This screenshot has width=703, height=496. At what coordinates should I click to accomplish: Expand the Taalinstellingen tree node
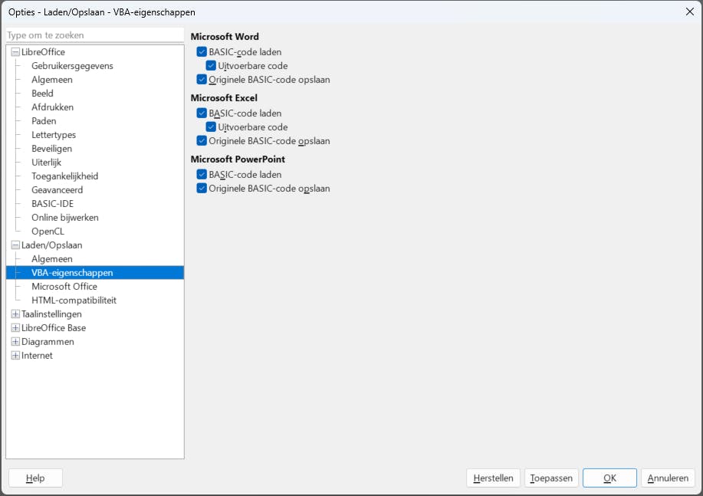[15, 314]
